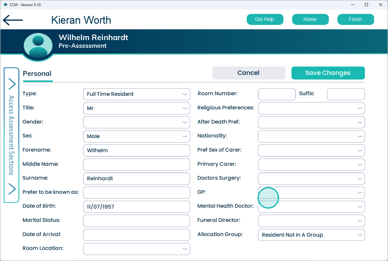
Task: Expand the Gender dropdown
Action: click(136, 122)
